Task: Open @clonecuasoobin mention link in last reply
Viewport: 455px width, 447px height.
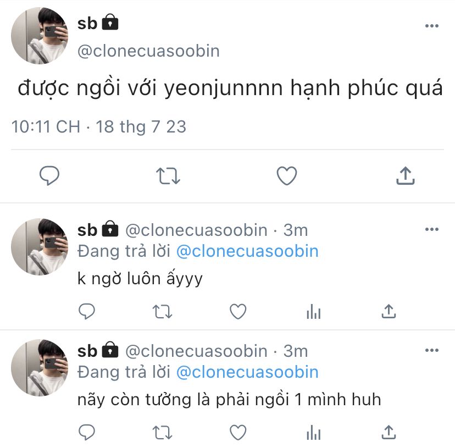Action: (x=247, y=372)
